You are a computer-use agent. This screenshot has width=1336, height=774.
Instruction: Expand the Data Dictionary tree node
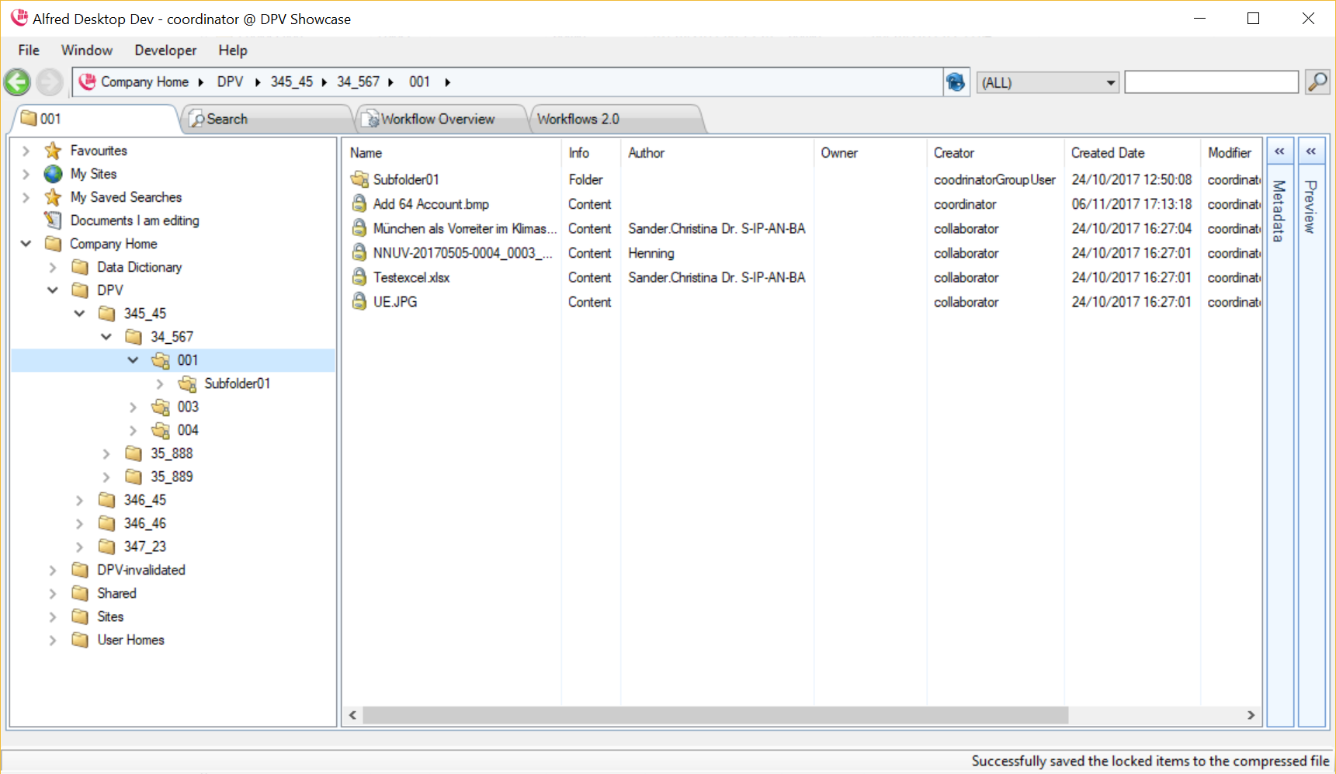tap(53, 267)
